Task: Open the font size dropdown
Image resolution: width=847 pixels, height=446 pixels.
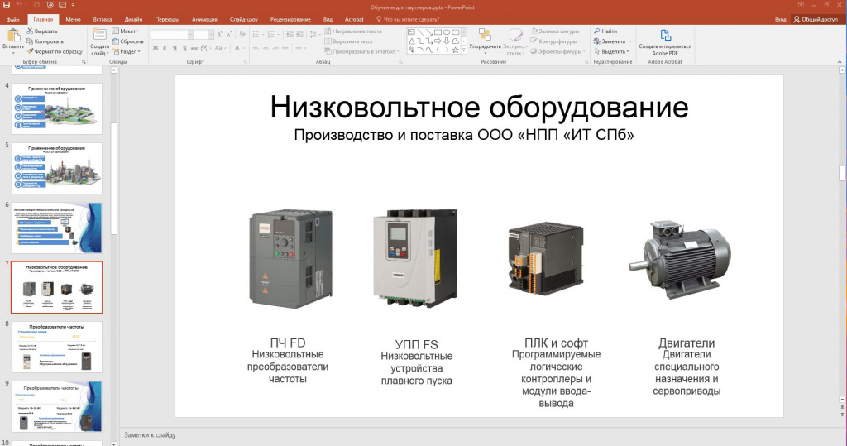Action: coord(211,35)
